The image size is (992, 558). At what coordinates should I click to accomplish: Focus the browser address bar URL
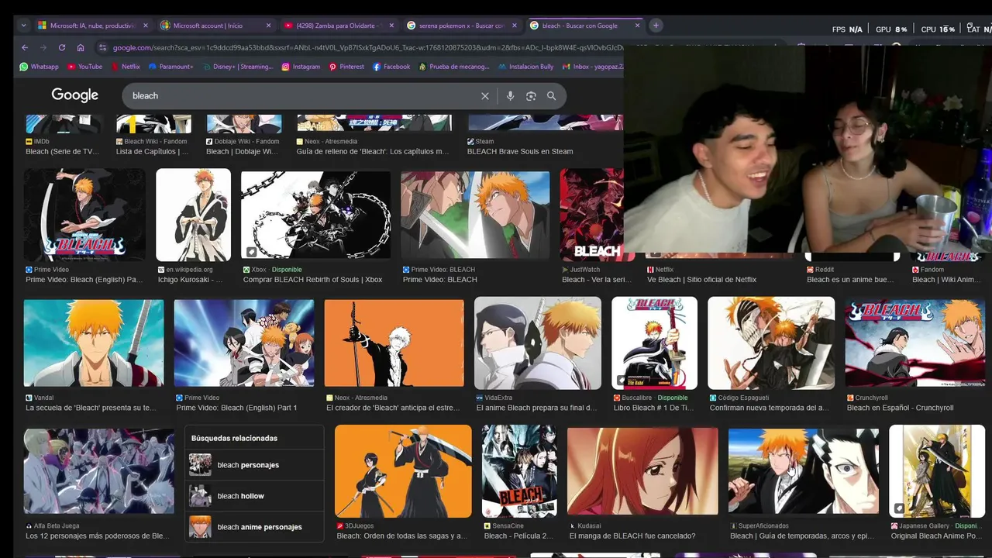(368, 47)
